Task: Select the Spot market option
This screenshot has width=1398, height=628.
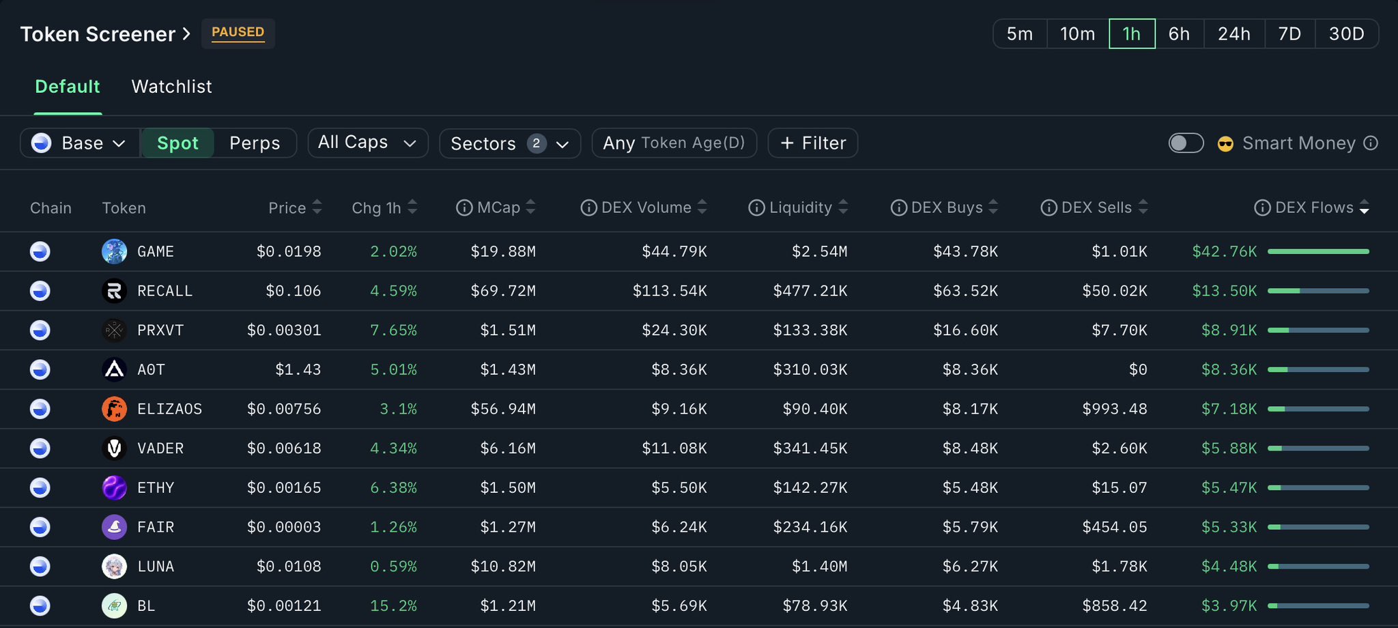Action: (x=177, y=143)
